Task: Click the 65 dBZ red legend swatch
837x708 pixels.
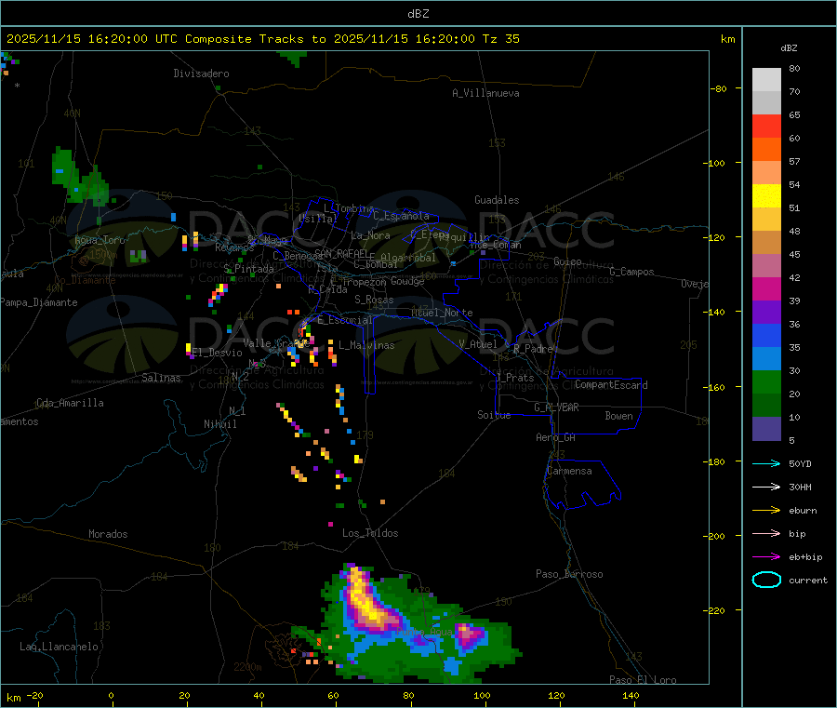Action: [x=766, y=126]
